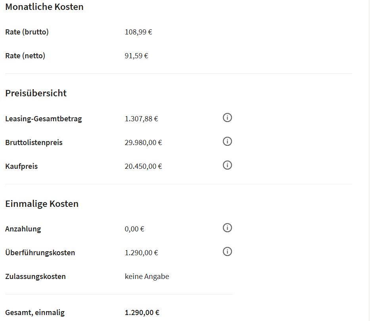Click the Monatliche Kosten heading
370x321 pixels.
[44, 7]
